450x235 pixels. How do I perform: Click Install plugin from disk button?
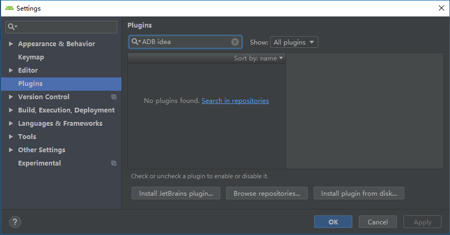(x=359, y=194)
